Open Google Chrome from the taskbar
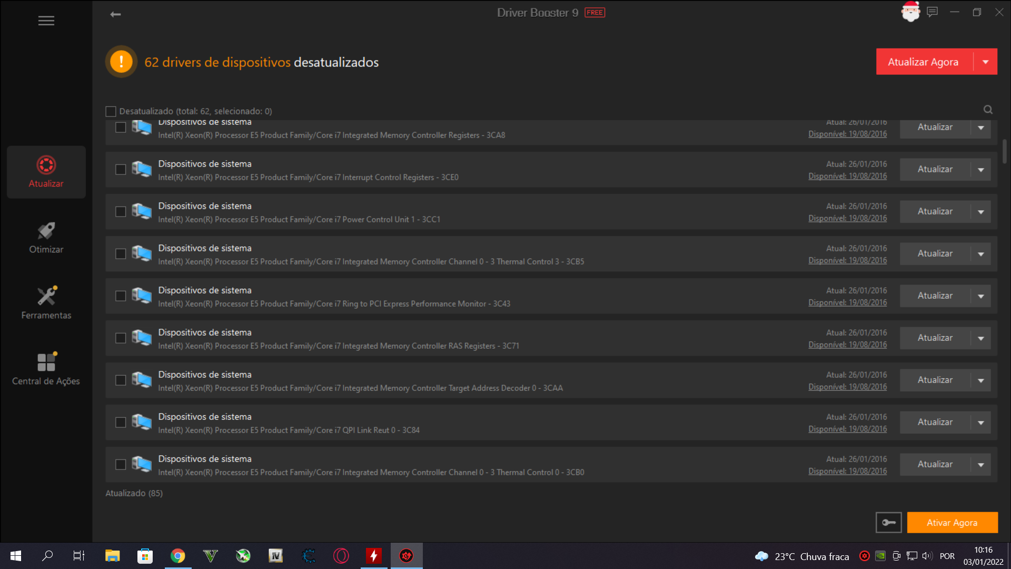This screenshot has width=1011, height=569. click(x=178, y=556)
